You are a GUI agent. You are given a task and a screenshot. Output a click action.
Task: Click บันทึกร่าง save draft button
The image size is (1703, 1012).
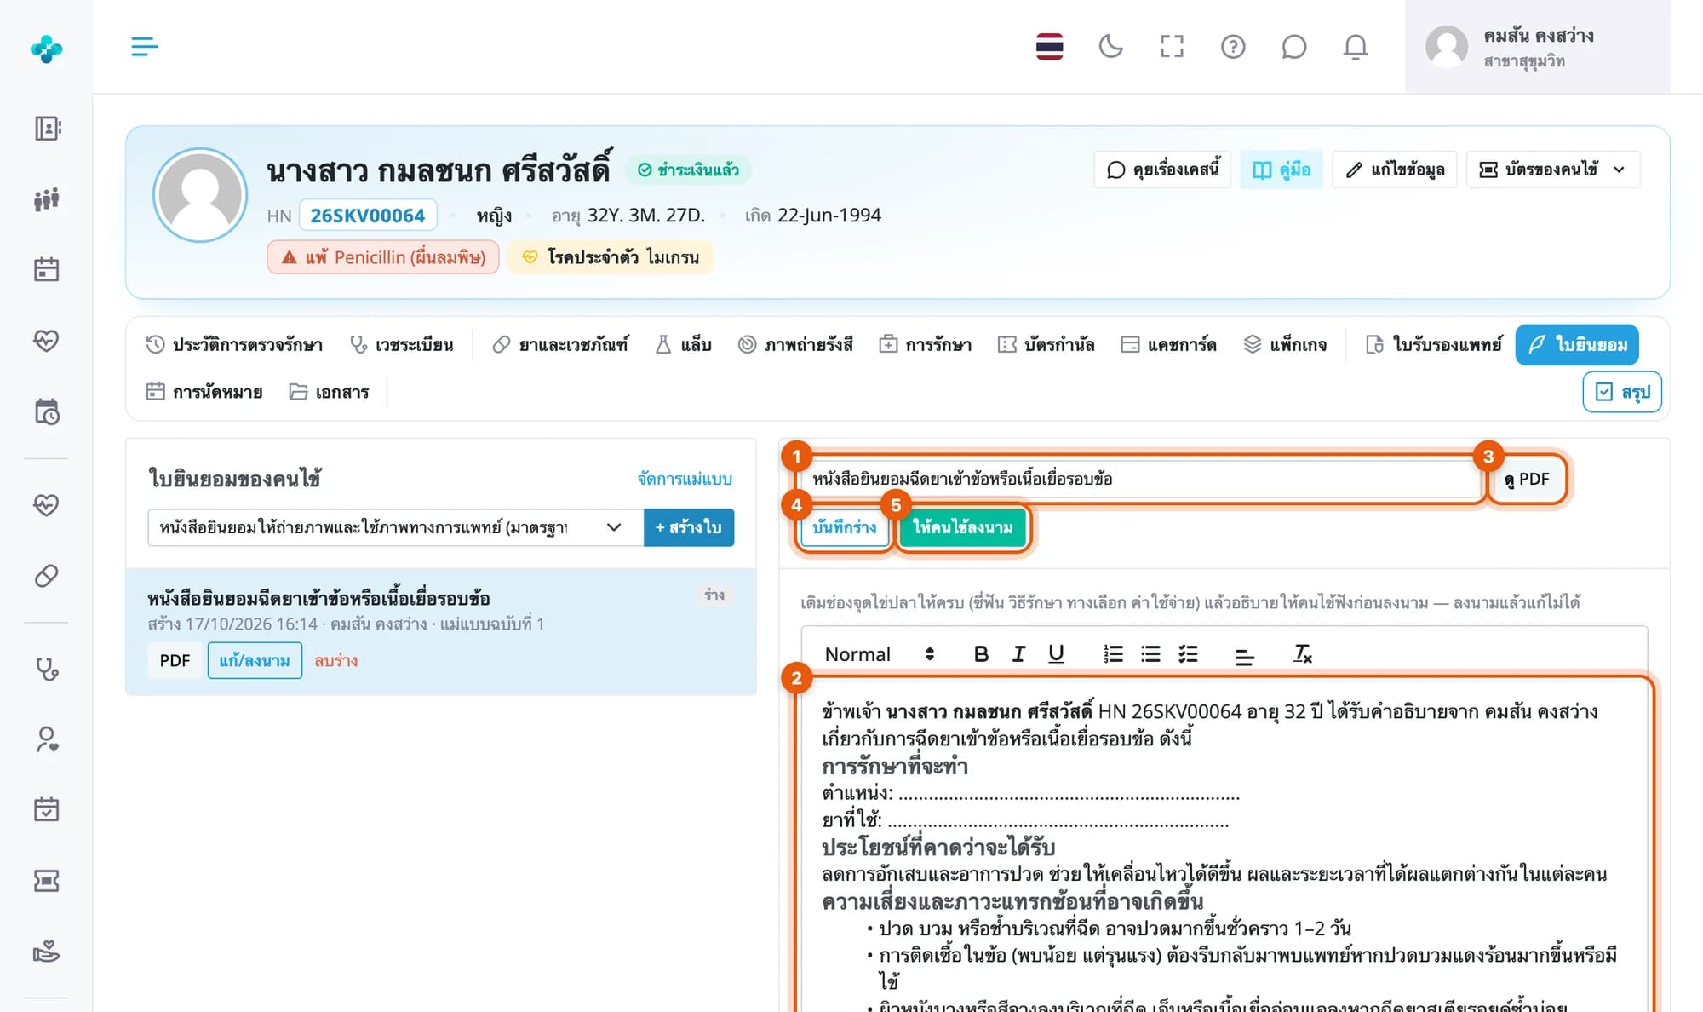[844, 527]
